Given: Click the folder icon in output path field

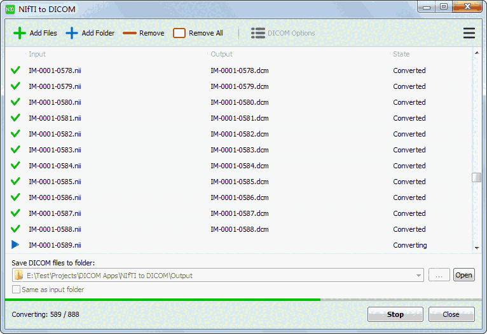Looking at the screenshot, I should pos(19,275).
